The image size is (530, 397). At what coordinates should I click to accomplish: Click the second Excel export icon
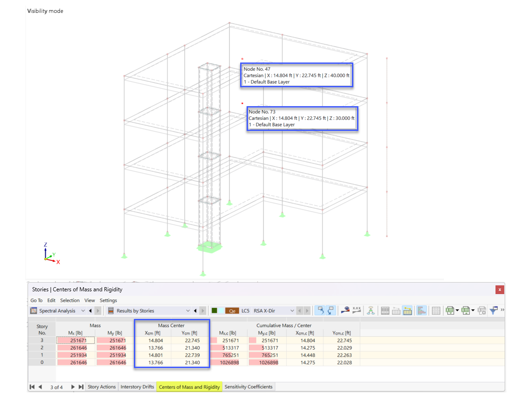pyautogui.click(x=466, y=310)
